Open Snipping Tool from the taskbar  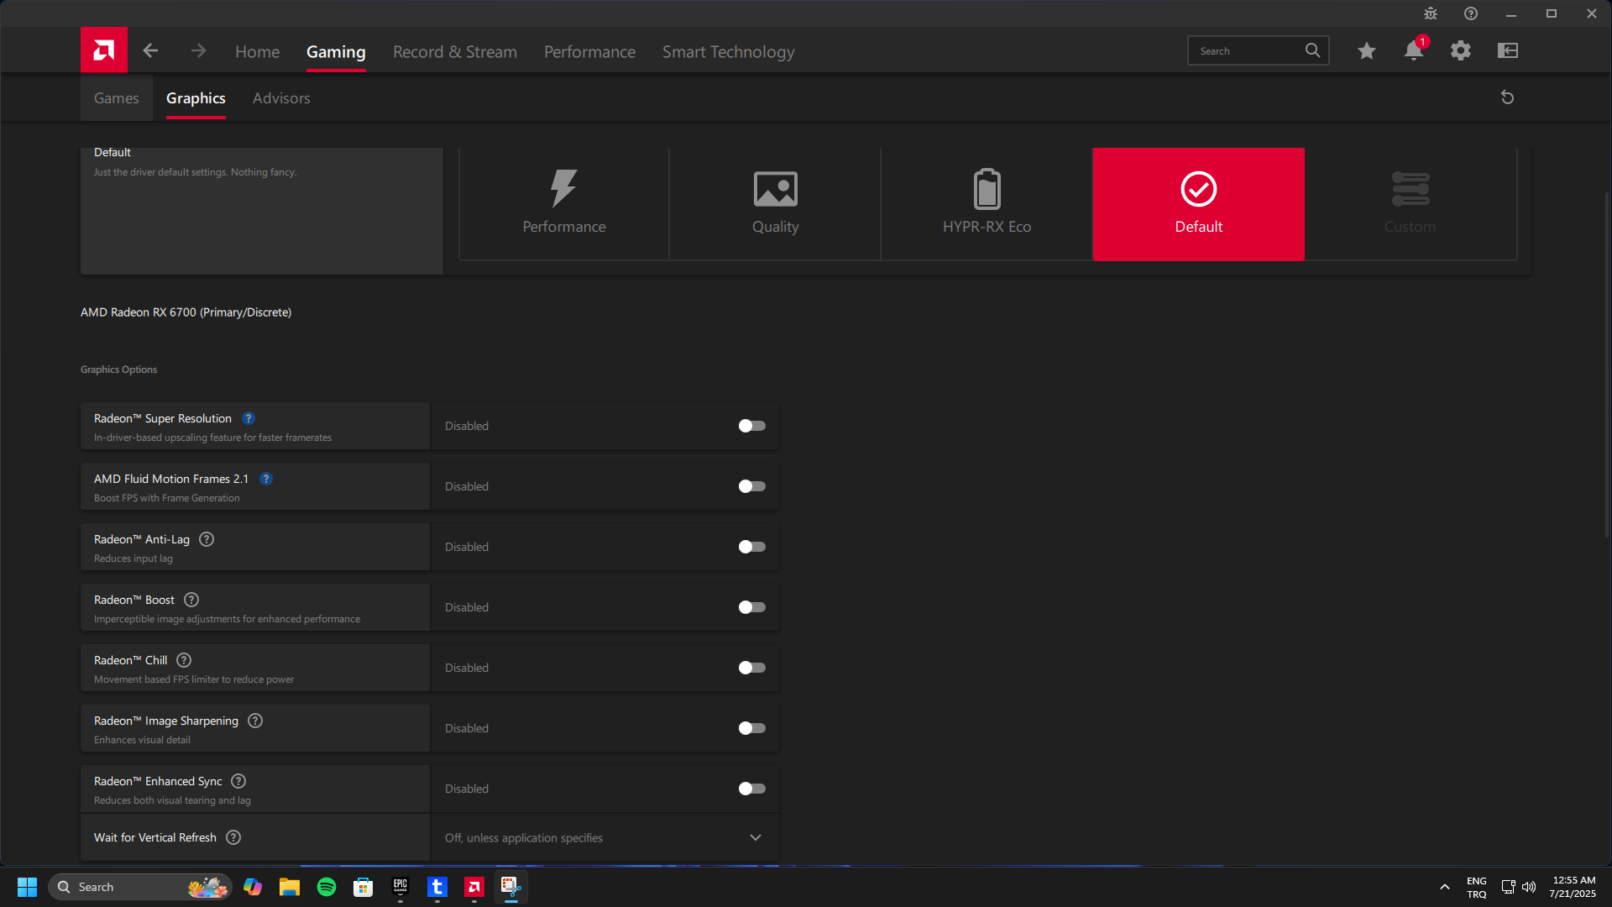click(x=511, y=886)
